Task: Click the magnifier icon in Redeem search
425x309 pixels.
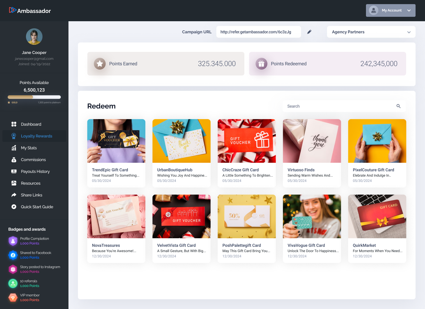Action: (398, 106)
